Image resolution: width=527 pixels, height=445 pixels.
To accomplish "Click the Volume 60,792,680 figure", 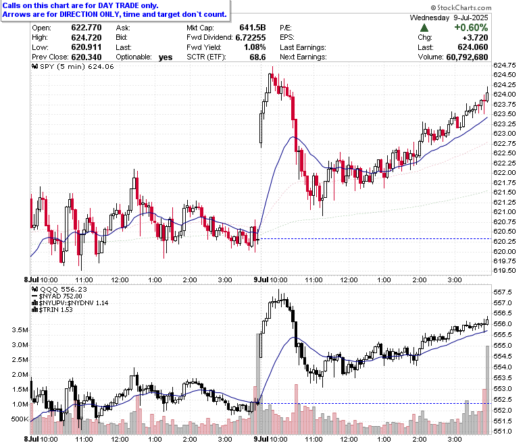I will coord(467,57).
